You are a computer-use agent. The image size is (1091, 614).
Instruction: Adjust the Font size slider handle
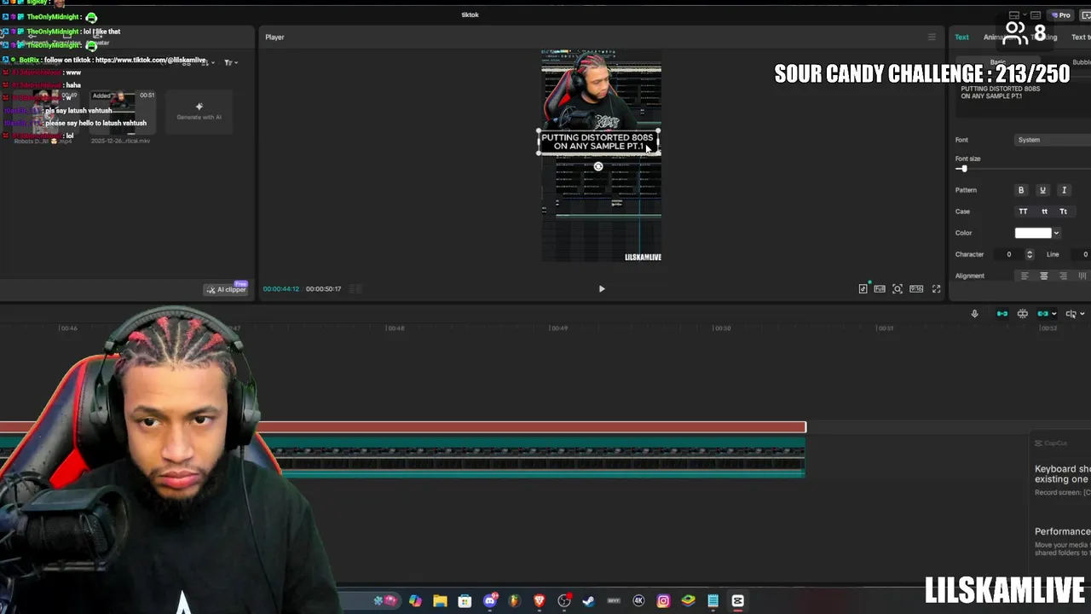pos(964,169)
